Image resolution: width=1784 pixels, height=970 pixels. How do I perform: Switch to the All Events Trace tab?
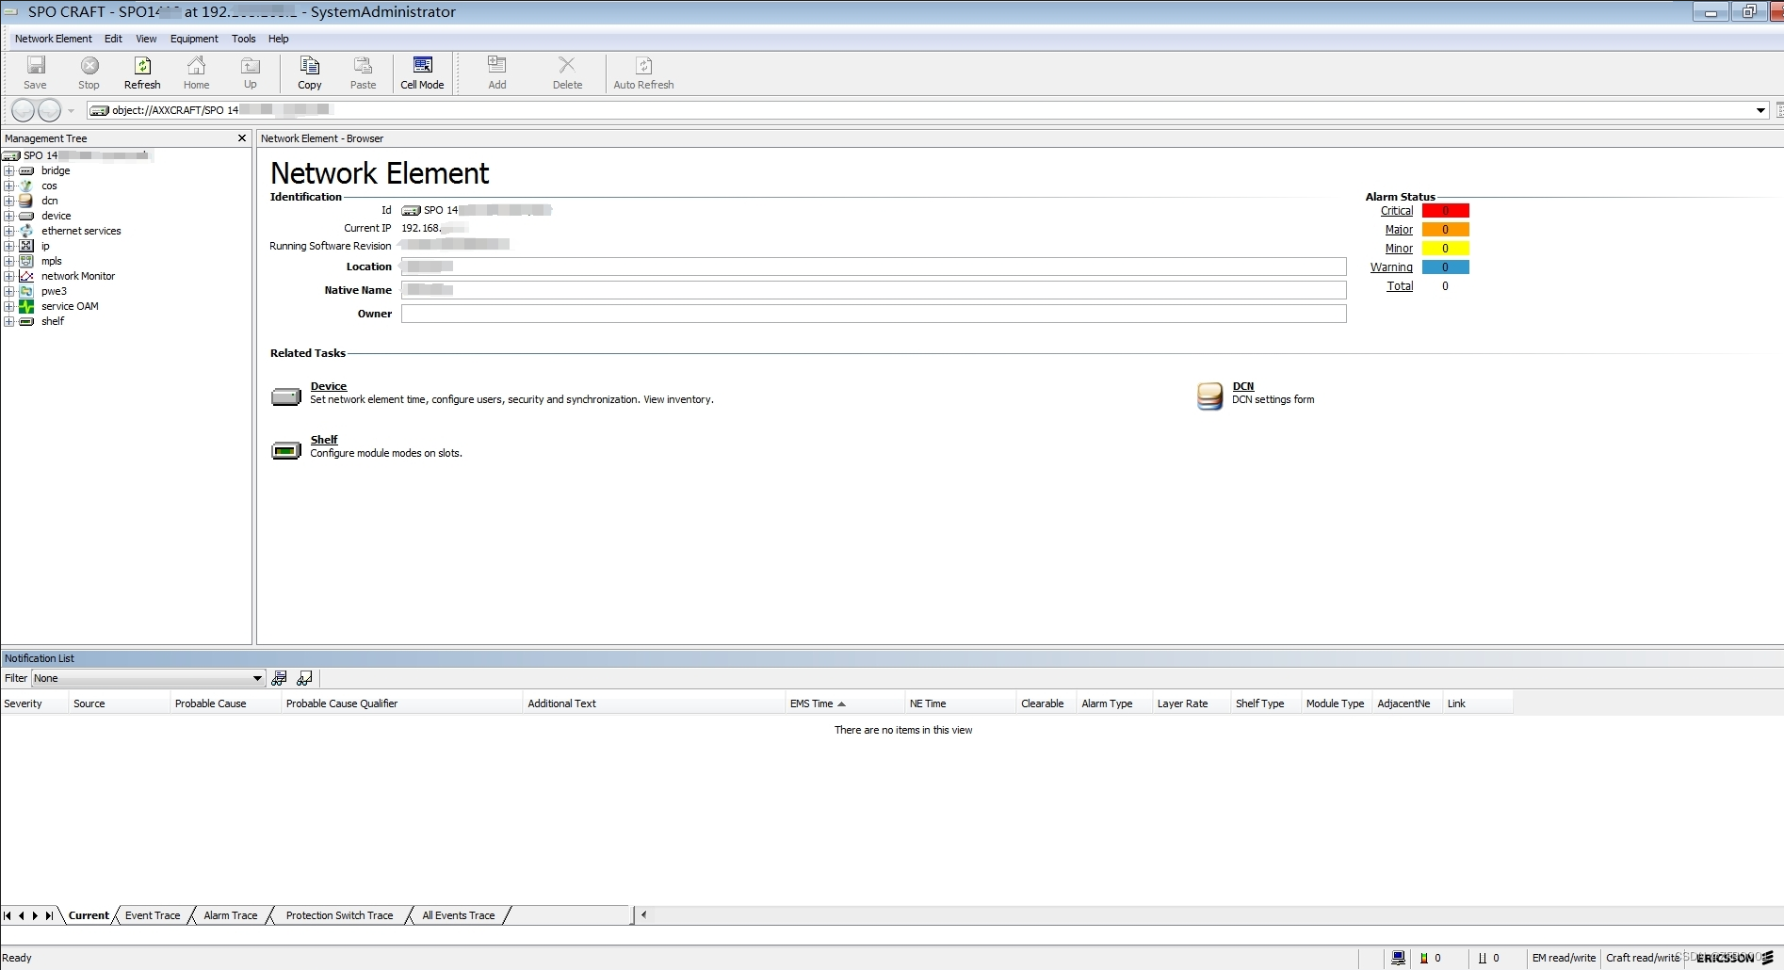point(458,915)
